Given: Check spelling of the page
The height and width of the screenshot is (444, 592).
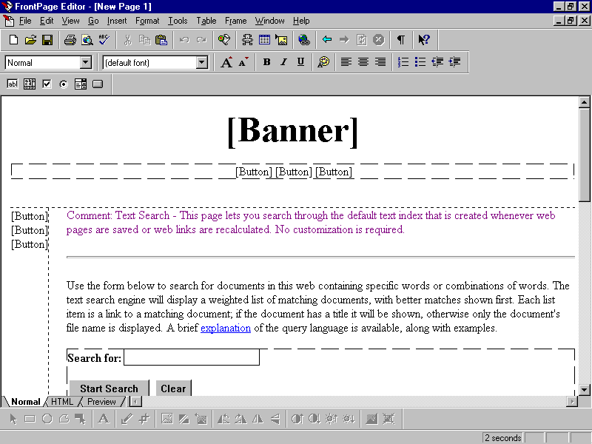Looking at the screenshot, I should tap(104, 40).
